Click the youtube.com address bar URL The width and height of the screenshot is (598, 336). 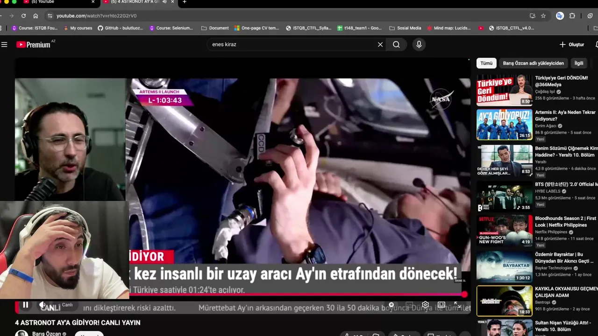[96, 16]
